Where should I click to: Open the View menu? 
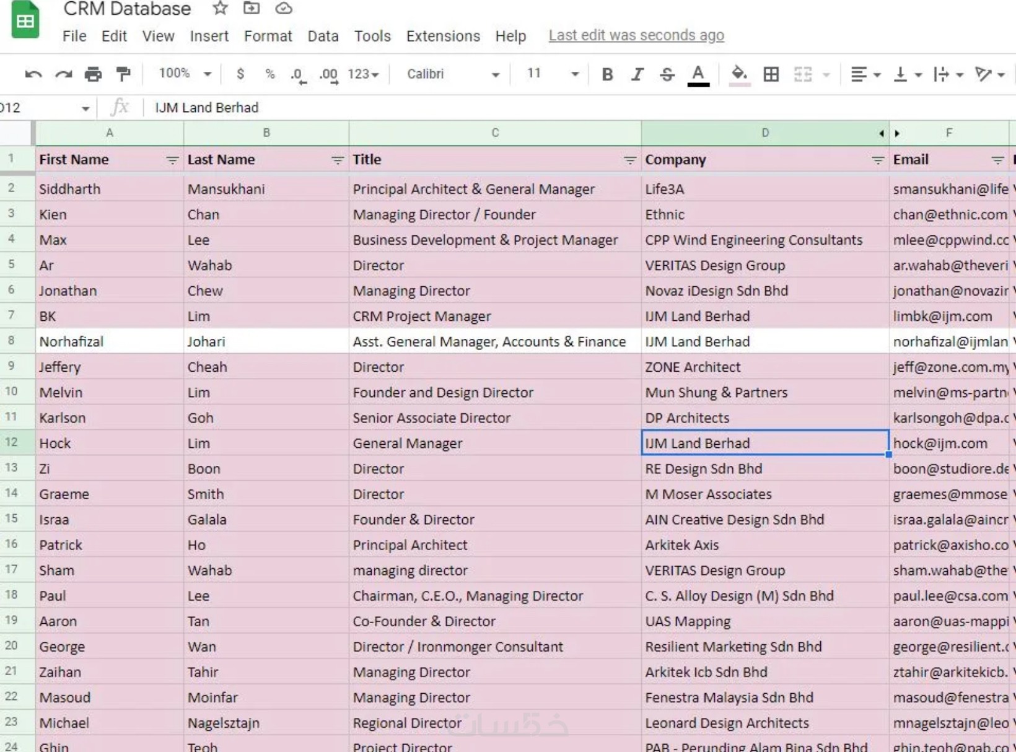(158, 36)
